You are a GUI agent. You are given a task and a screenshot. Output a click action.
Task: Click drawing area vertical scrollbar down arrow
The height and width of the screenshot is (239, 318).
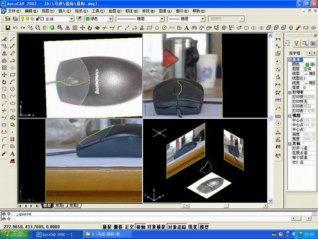click(271, 201)
